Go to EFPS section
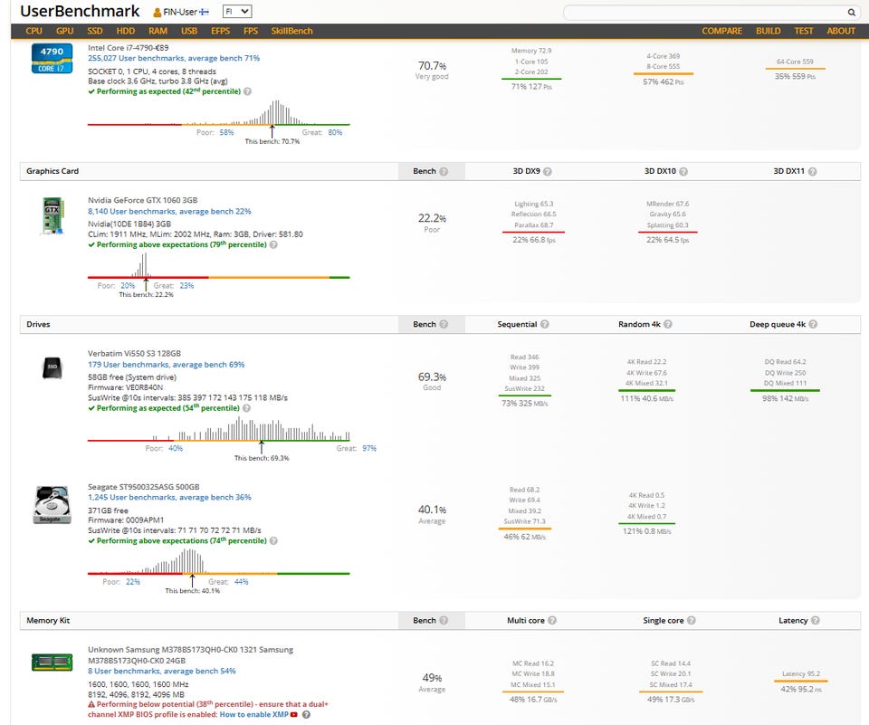This screenshot has height=725, width=869. (x=220, y=31)
